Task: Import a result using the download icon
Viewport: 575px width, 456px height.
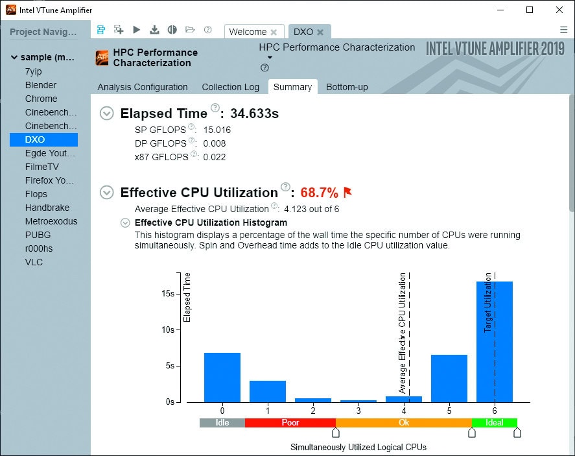Action: (154, 29)
